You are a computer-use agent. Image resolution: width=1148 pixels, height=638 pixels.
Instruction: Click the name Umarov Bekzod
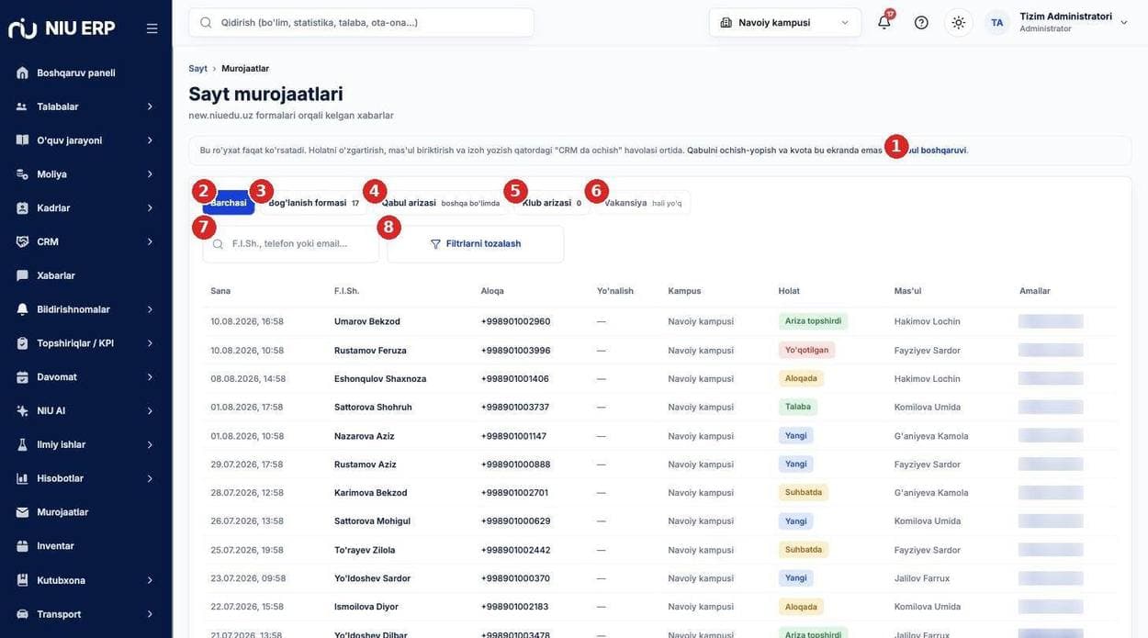367,321
